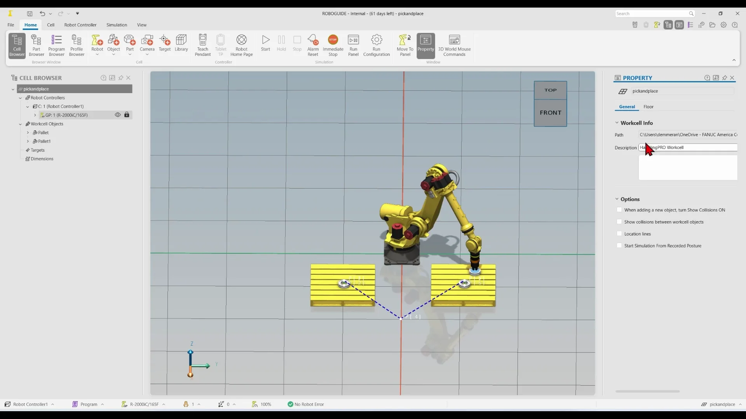746x419 pixels.
Task: Toggle the Property window button
Action: coord(425,45)
